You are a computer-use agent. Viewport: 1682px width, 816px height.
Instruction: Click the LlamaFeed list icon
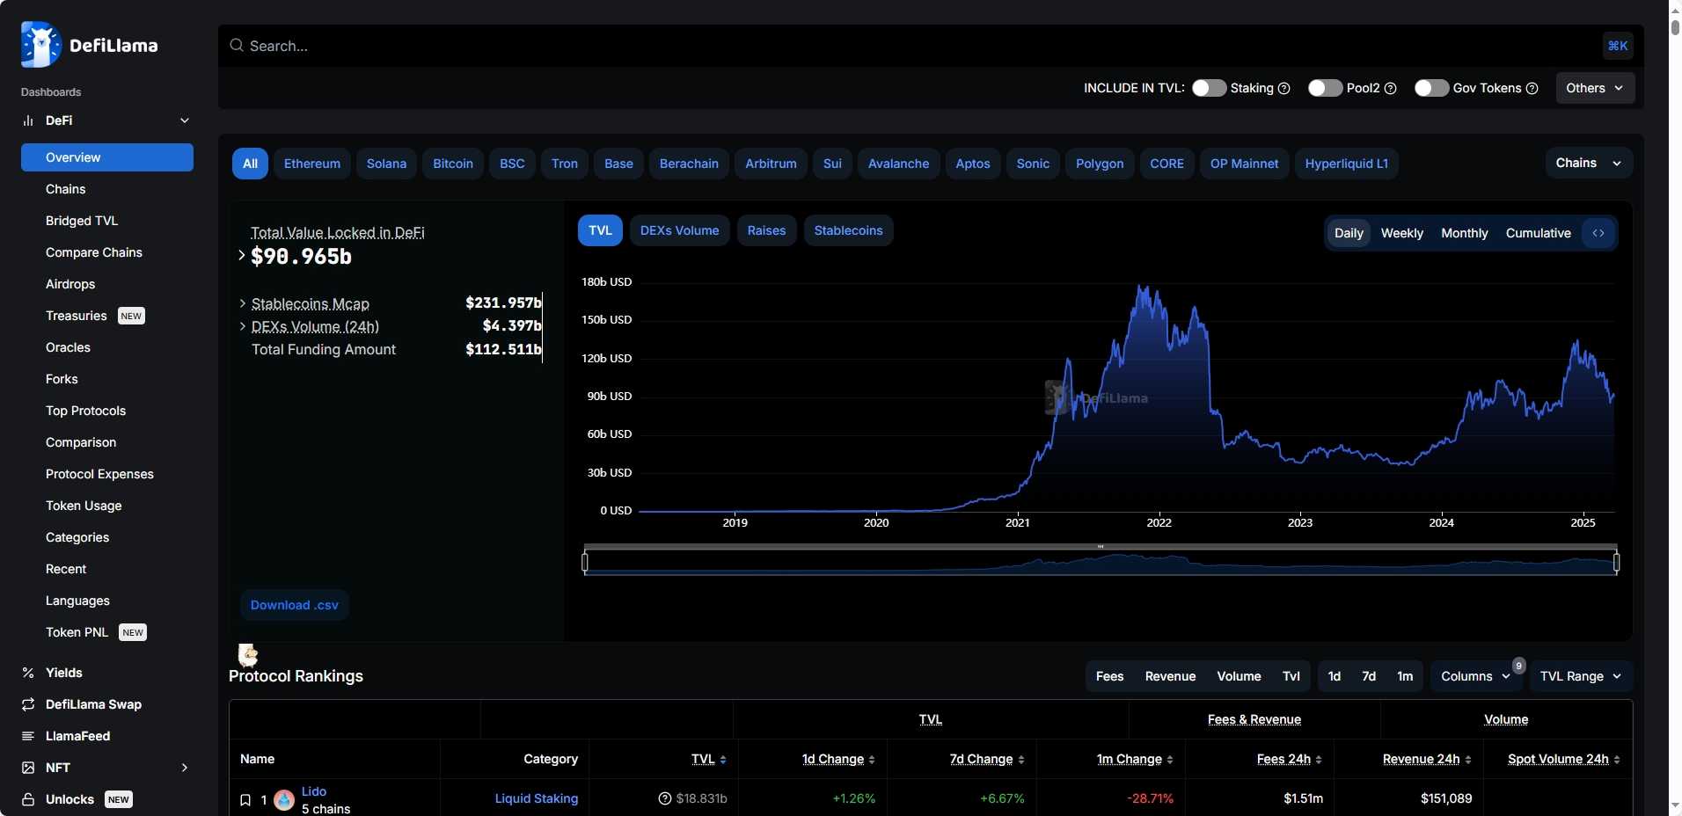[x=28, y=736]
